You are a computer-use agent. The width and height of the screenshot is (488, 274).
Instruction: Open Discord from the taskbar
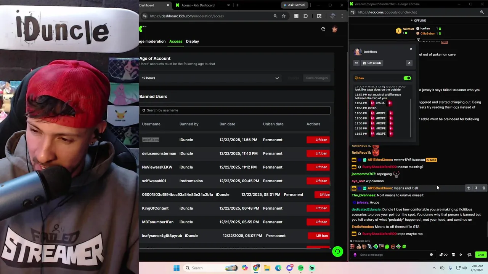289,268
